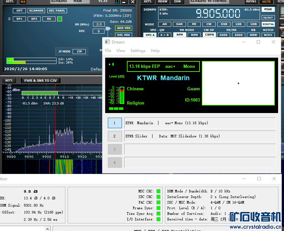Viewport: 284px width, 231px height.
Task: Enable NFM mode in FM MODE section
Action: [x=180, y=35]
